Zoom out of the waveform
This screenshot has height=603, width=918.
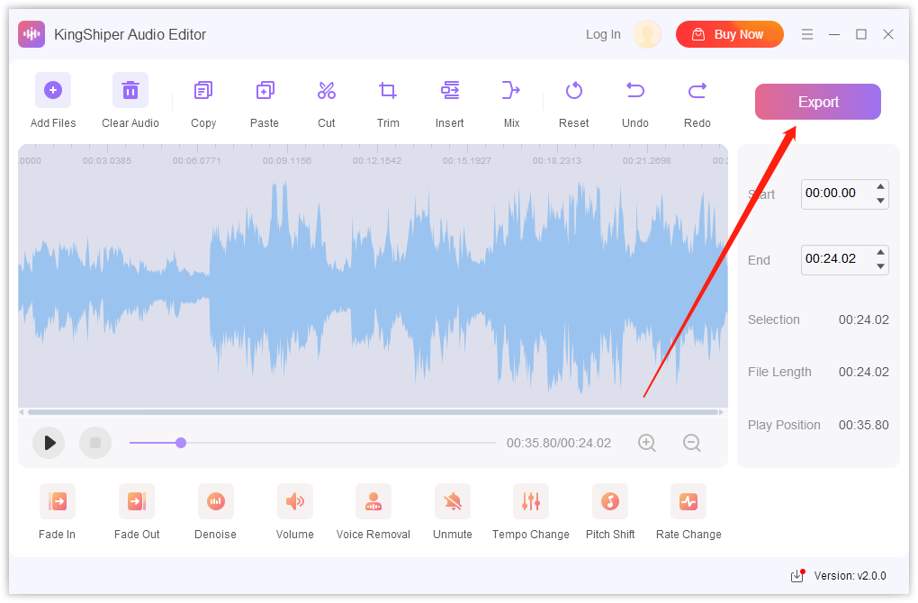(692, 443)
